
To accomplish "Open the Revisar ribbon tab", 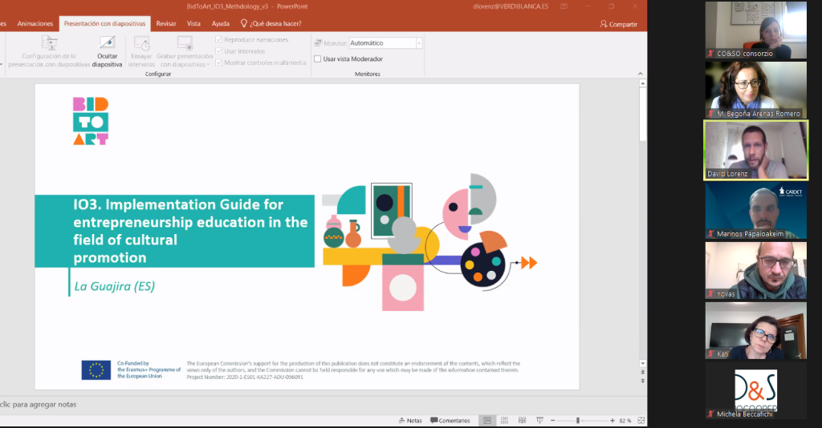I will 166,24.
